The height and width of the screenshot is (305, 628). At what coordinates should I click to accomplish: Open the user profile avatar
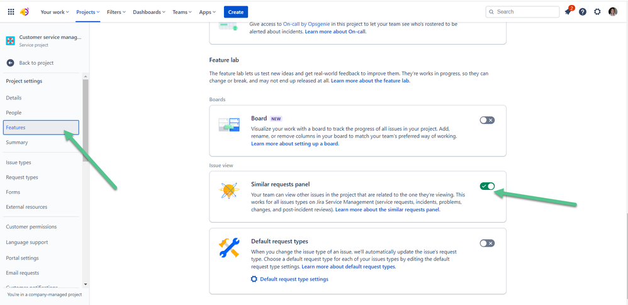coord(613,12)
